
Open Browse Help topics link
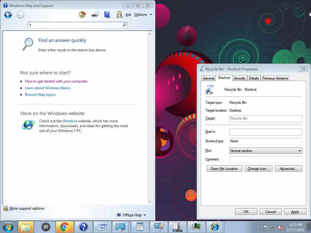pos(40,95)
